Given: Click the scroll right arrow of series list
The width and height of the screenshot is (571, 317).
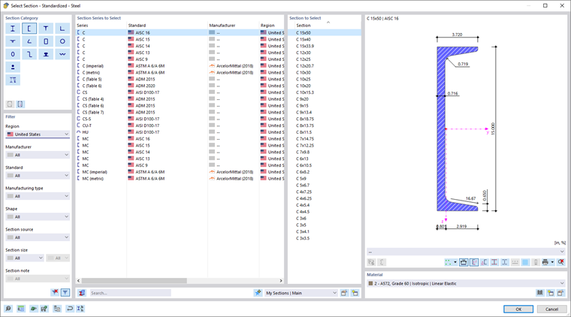Looking at the screenshot, I should (x=281, y=281).
